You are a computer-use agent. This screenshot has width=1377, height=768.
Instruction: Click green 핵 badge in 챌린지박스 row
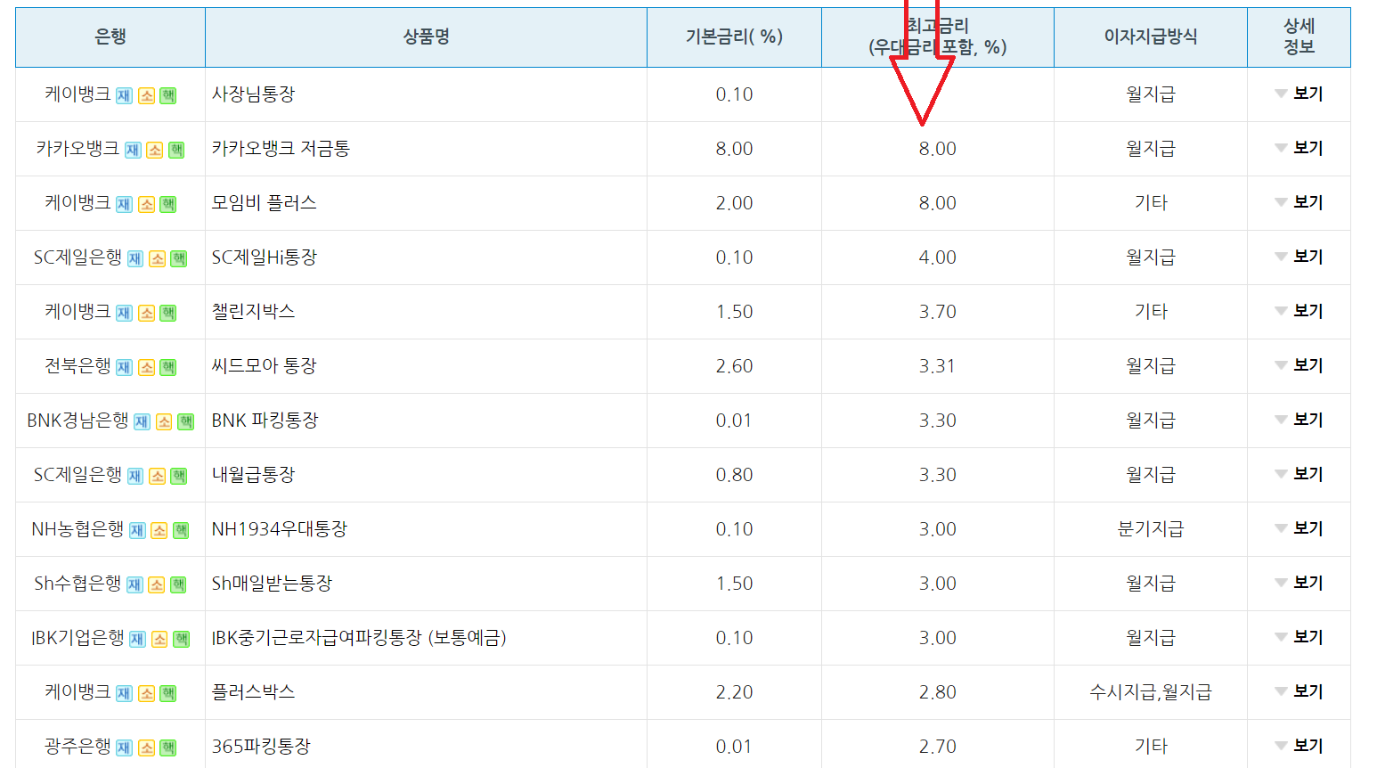click(x=168, y=313)
